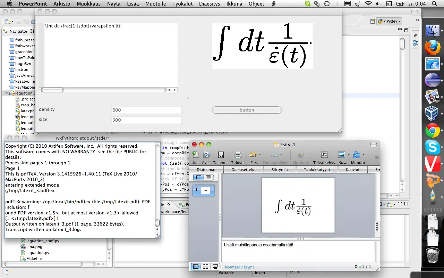Select the Pydev perspective button
444x278 pixels.
[x=390, y=21]
